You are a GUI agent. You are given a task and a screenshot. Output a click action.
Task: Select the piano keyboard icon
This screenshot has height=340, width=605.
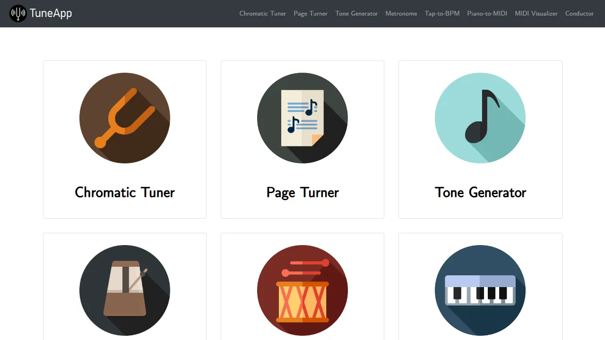[480, 290]
